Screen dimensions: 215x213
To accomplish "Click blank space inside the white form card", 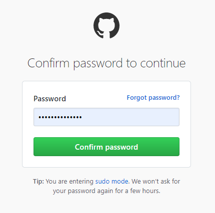I will click(x=106, y=162).
